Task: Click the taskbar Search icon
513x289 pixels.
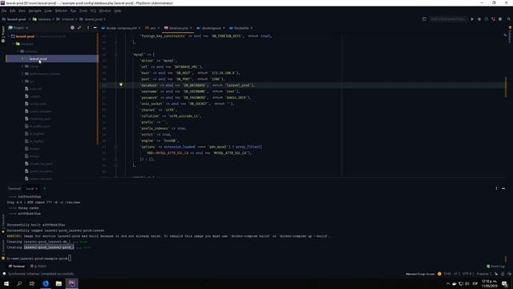Action: 19,283
